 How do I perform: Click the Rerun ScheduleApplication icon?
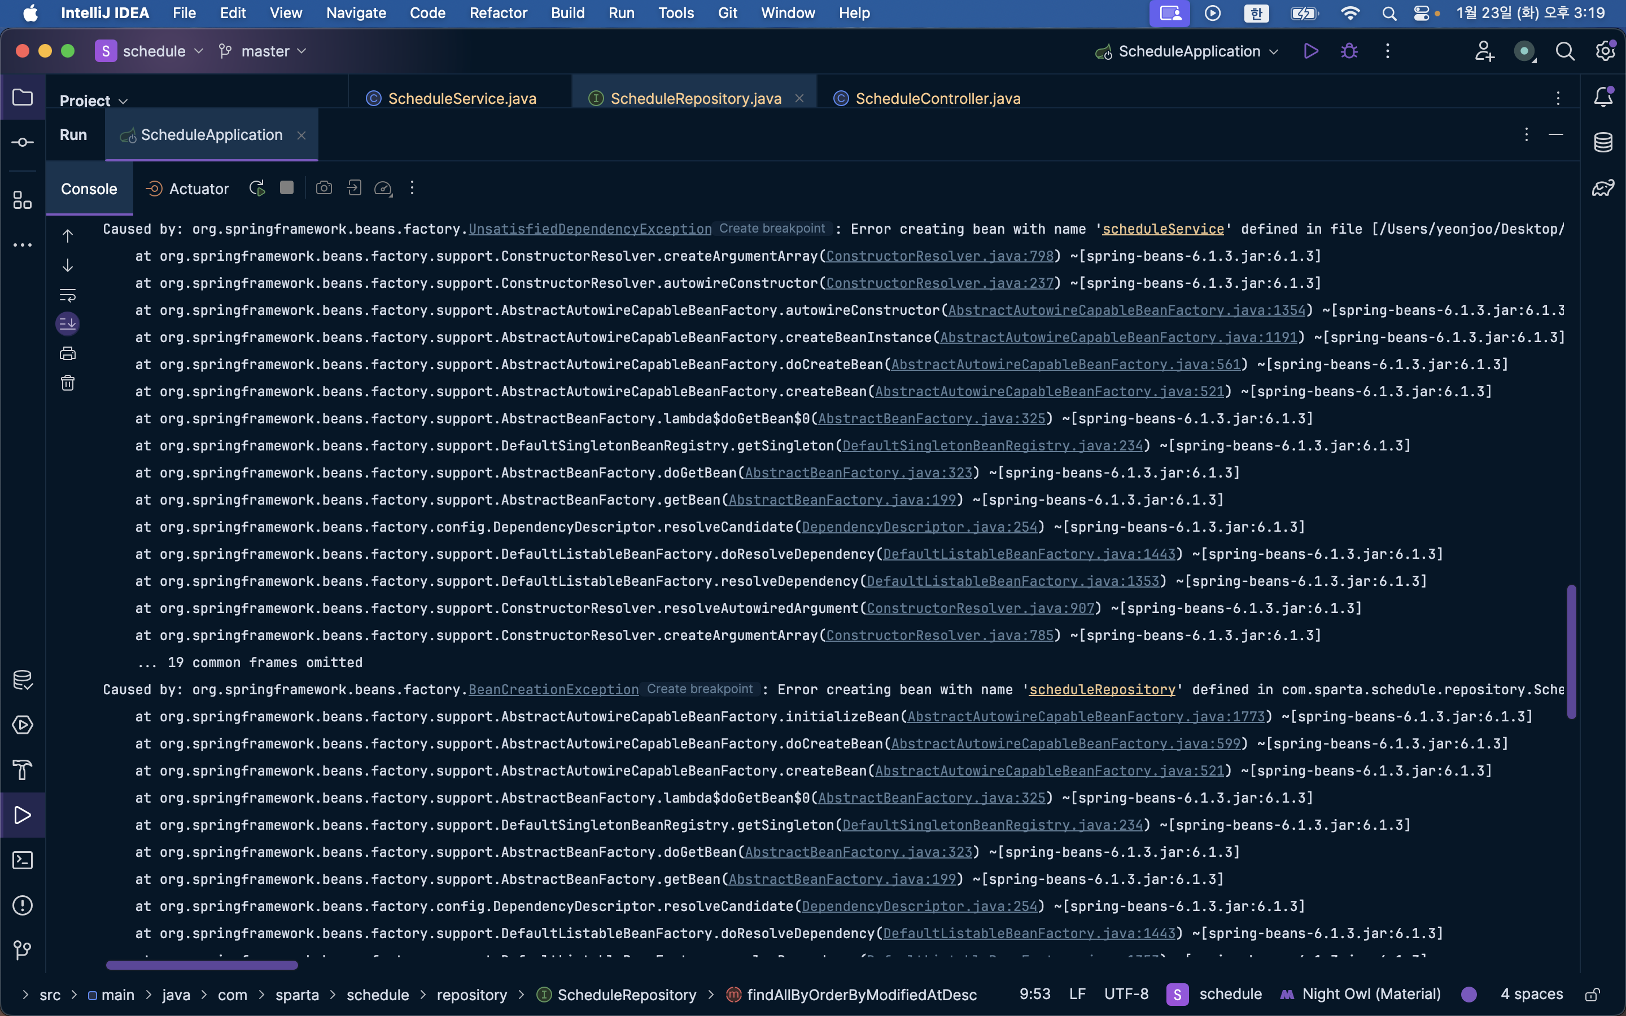pos(257,189)
